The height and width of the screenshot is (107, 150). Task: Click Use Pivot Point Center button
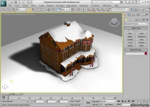tap(73, 10)
